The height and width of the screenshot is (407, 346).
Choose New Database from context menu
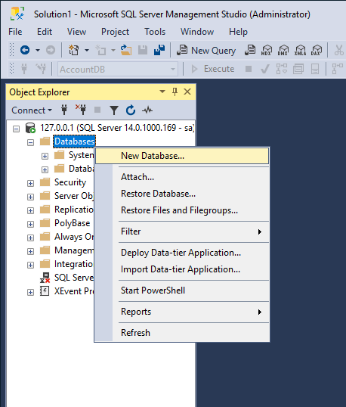pyautogui.click(x=182, y=156)
